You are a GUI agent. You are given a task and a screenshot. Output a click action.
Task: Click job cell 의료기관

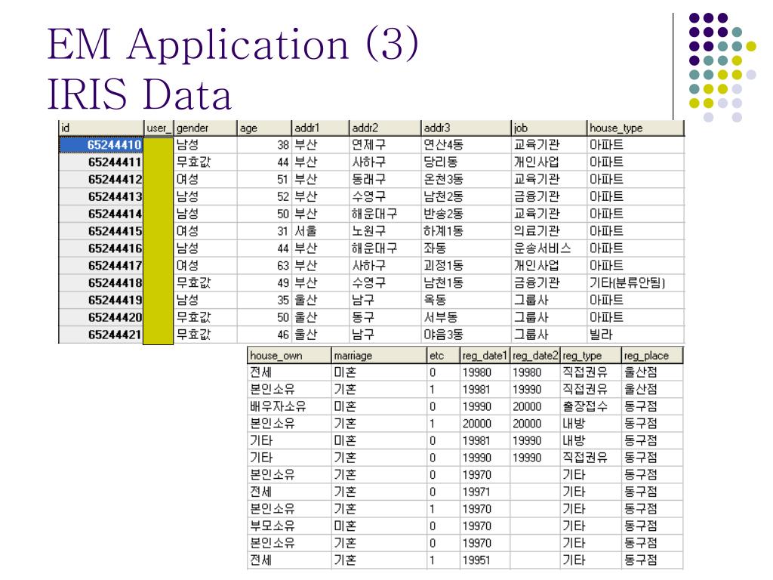coord(550,231)
